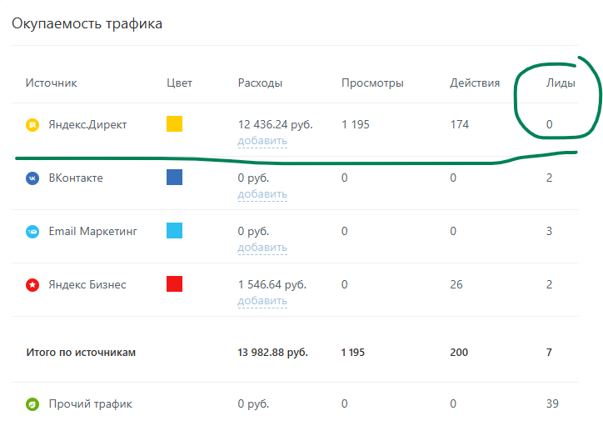Click добавить under ВКонтакте expenses

coord(262,194)
